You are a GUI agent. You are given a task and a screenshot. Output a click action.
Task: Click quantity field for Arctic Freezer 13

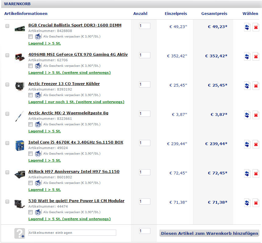coord(145,84)
